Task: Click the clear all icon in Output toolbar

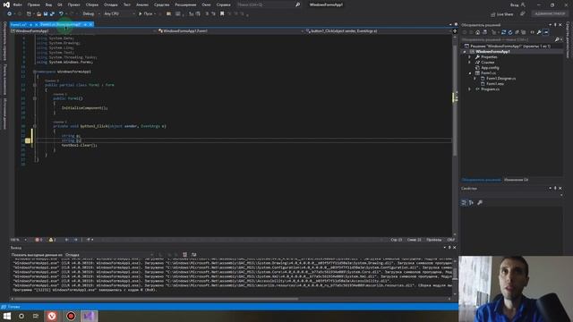Action: pos(185,254)
